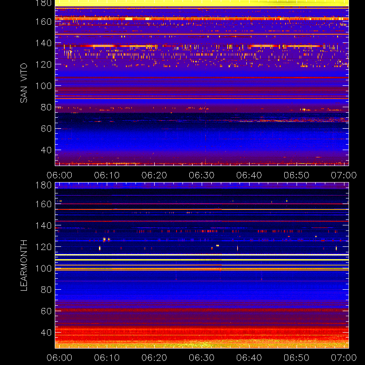Pick the 80 frequency label on Learmonth plot
Screen dimensions: 365x365
tap(46, 290)
